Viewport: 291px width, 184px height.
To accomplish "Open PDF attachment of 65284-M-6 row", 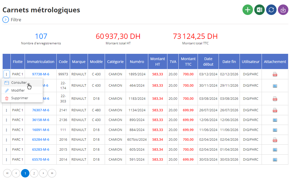I will (x=275, y=140).
